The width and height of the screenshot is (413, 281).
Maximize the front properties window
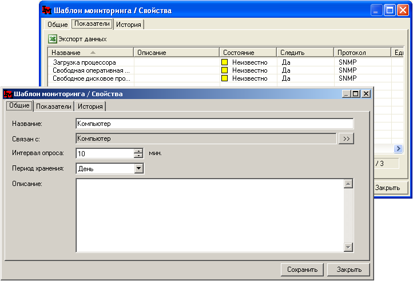click(x=356, y=94)
